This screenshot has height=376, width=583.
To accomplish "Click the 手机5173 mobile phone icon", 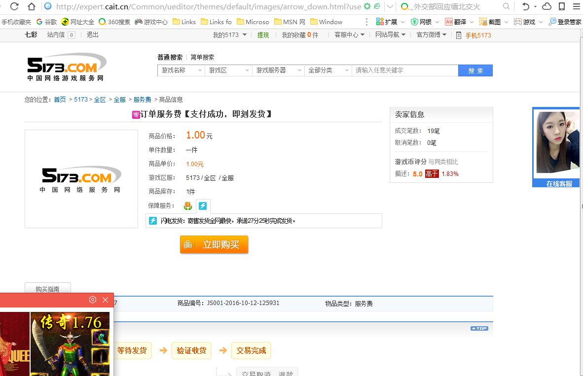I will tap(458, 35).
